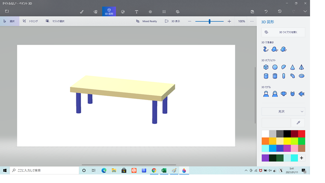Viewport: 325px width, 183px height.
Task: Select the Tube brush 3D doodle tool
Action: point(266,49)
